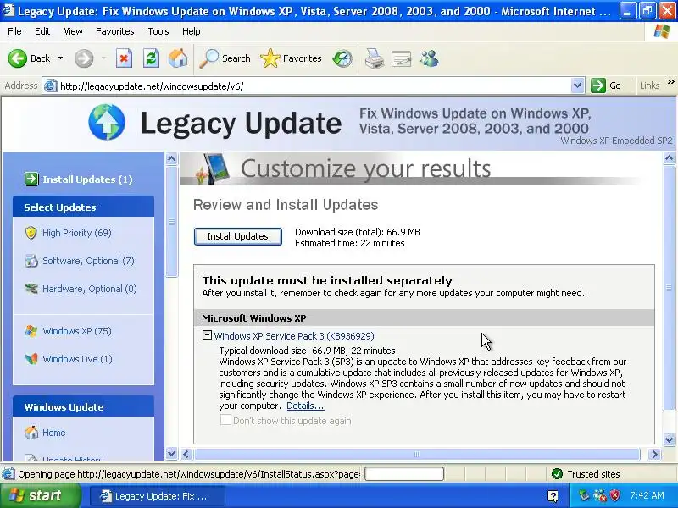Open the File menu
This screenshot has height=508, width=678.
(14, 31)
